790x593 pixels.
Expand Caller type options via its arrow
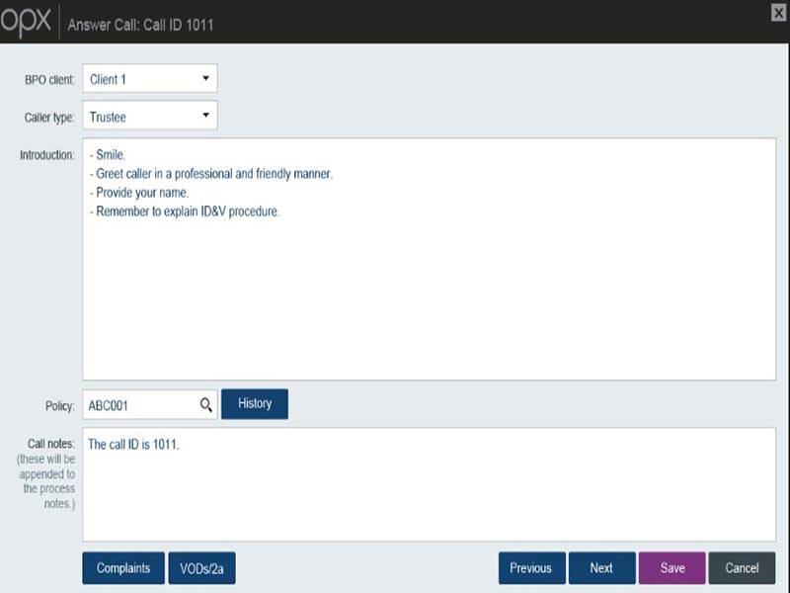tap(204, 116)
